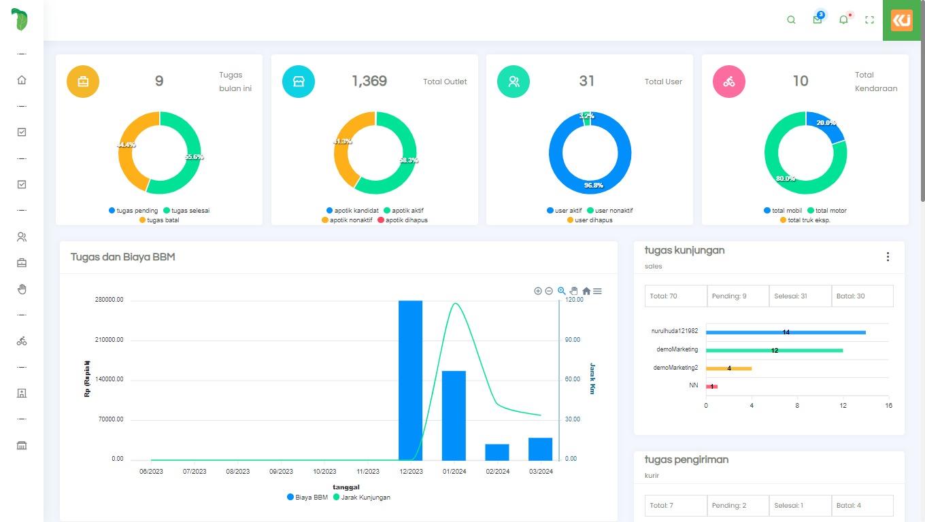The height and width of the screenshot is (522, 925).
Task: Open the notifications bell icon
Action: click(843, 20)
